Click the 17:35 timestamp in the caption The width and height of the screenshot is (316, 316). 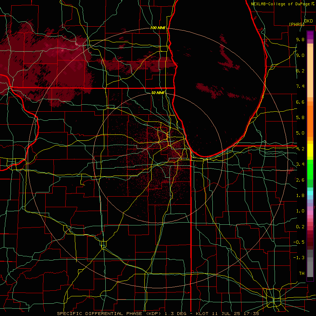click(251, 314)
